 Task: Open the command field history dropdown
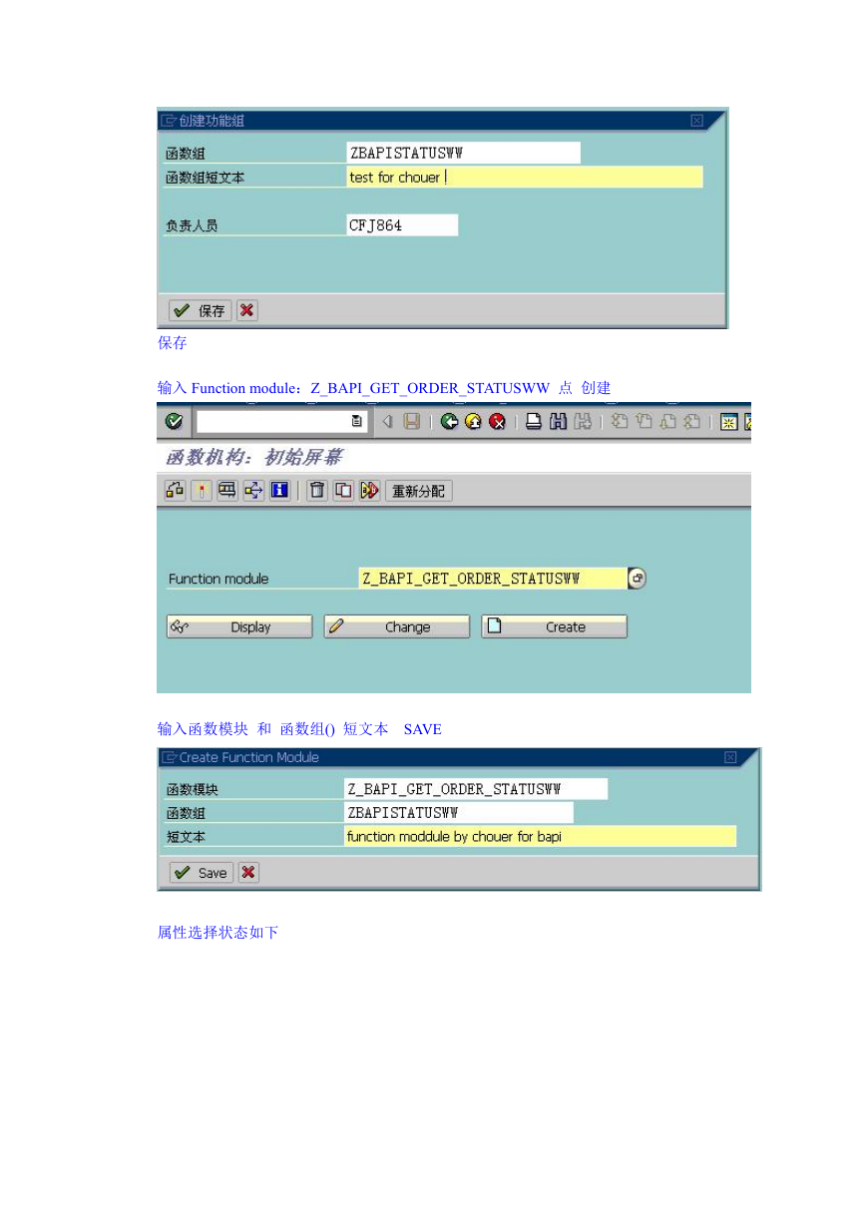point(356,422)
